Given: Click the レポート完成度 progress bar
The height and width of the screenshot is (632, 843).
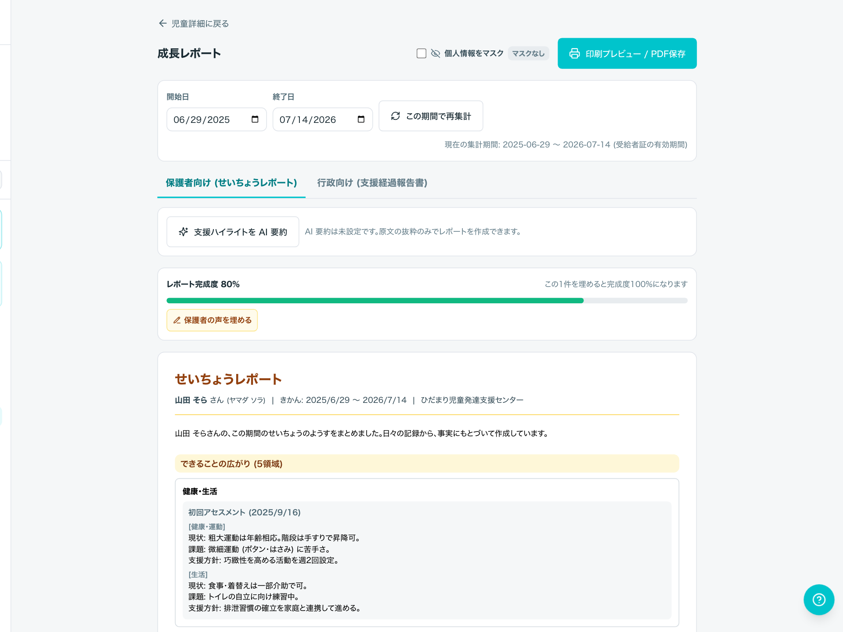Looking at the screenshot, I should (x=427, y=301).
